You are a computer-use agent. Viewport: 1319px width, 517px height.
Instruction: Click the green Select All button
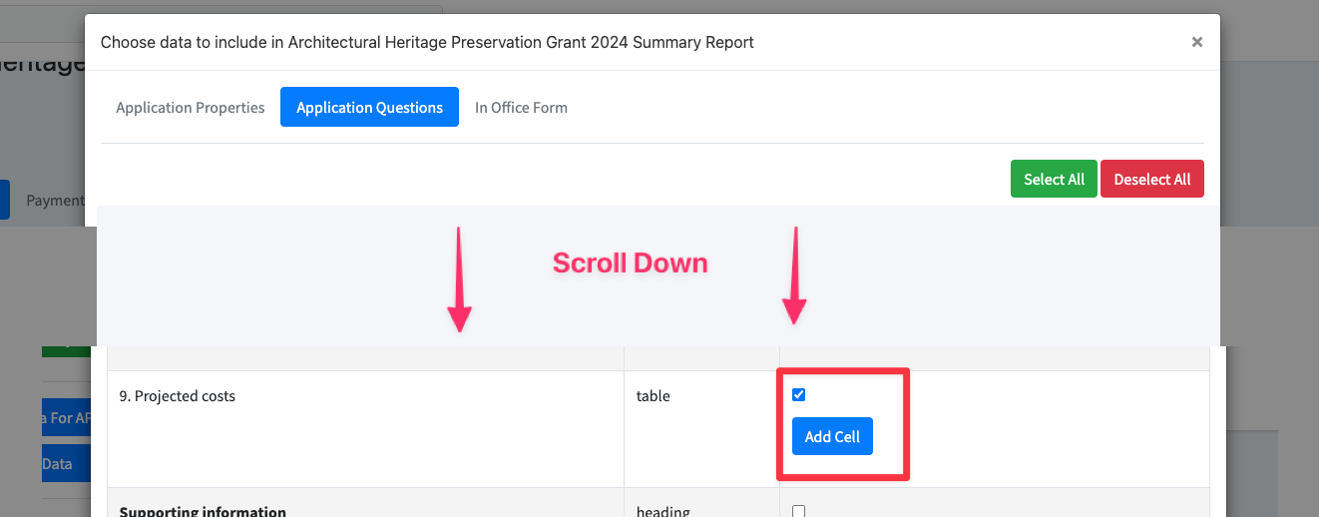point(1054,180)
